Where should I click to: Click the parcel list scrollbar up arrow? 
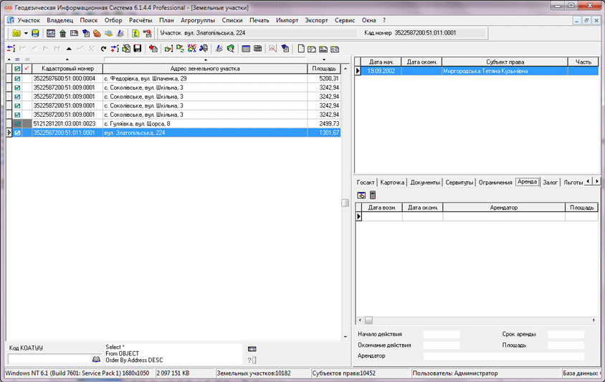coord(346,69)
